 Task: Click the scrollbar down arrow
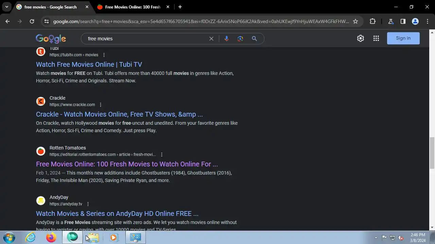[432, 227]
